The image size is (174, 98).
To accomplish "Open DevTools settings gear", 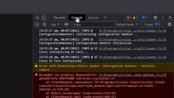I will coord(155,17).
